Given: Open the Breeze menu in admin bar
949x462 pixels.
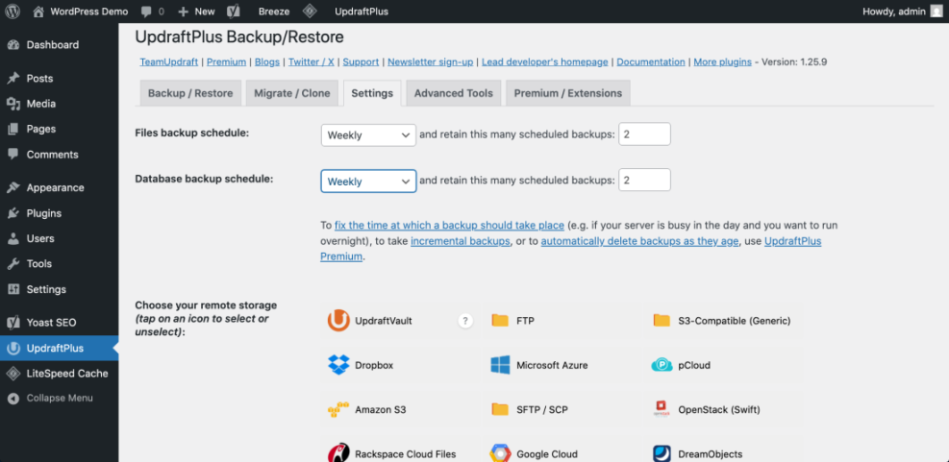Looking at the screenshot, I should pos(274,12).
